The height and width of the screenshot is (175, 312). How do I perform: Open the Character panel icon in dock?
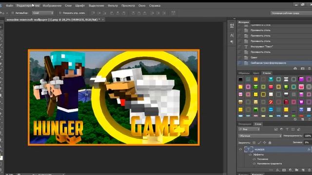[232, 35]
